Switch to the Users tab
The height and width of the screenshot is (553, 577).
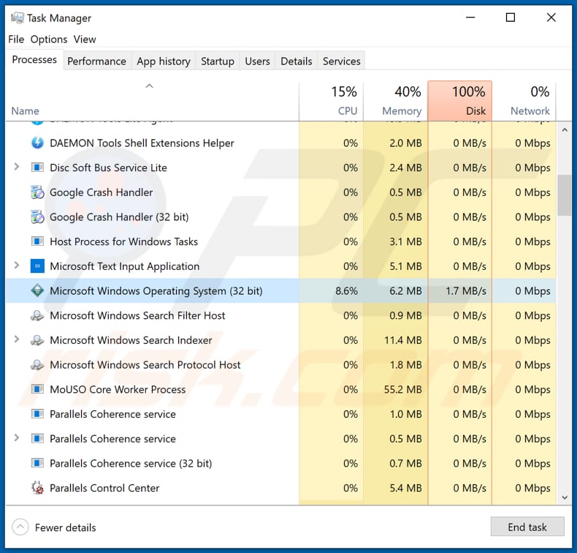[x=257, y=61]
